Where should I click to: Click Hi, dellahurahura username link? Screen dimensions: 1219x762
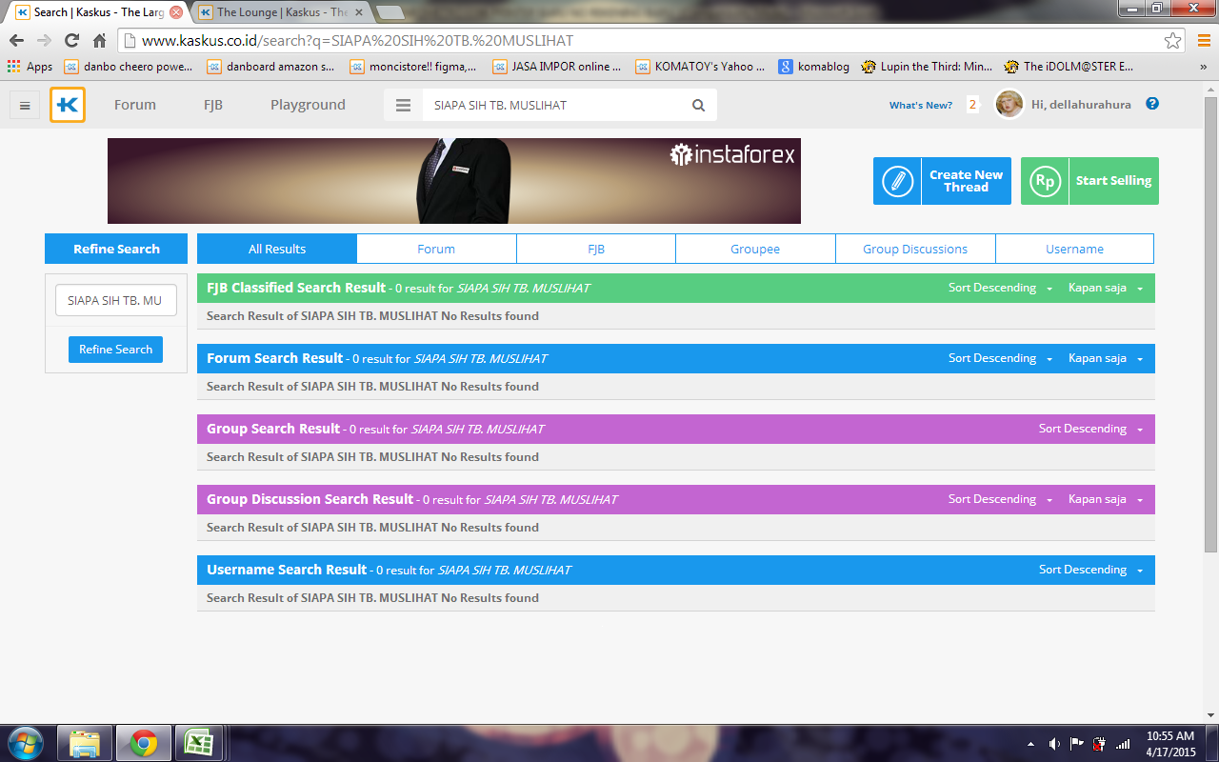click(1081, 105)
